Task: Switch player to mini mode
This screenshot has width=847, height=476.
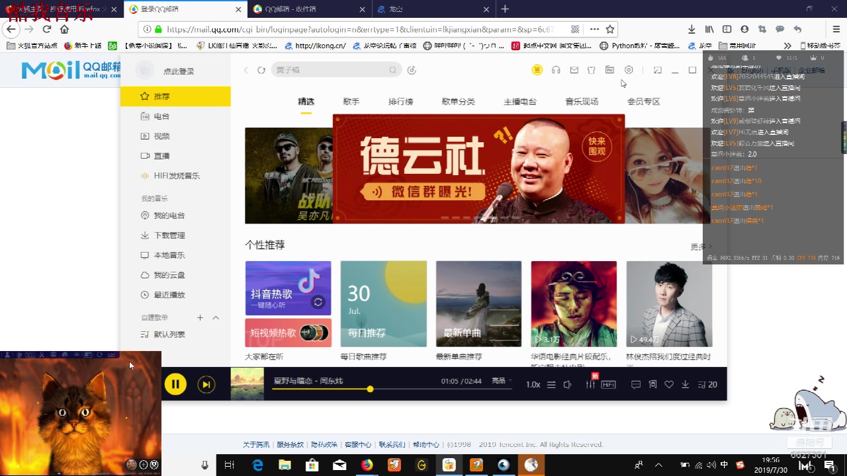Action: 658,70
